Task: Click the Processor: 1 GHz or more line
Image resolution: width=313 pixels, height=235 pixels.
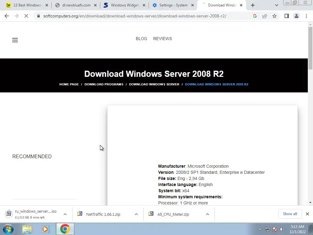Action: point(183,203)
